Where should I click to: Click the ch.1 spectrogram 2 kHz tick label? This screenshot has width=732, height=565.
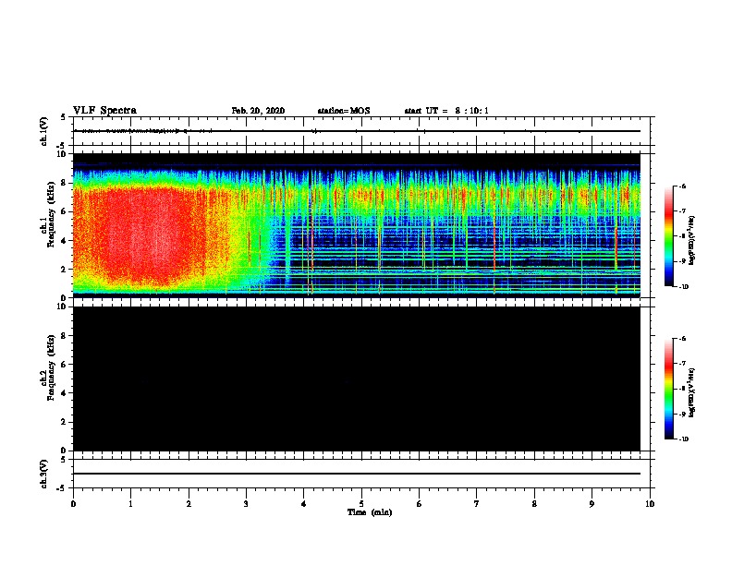(64, 269)
